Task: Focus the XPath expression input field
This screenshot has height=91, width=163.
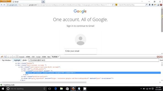Action: (x=94, y=60)
